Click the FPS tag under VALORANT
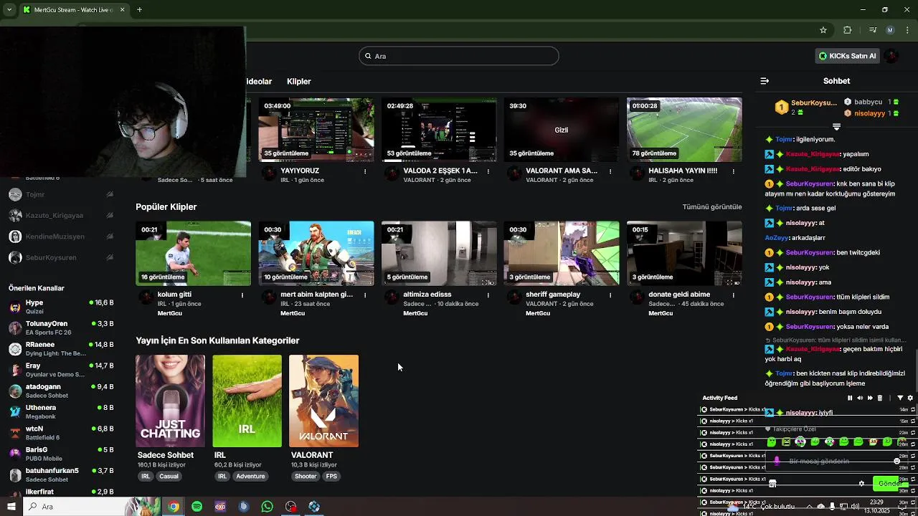The image size is (918, 516). click(x=331, y=477)
